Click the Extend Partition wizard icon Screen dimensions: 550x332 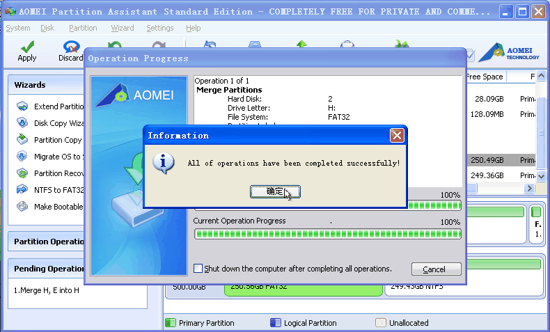(22, 106)
